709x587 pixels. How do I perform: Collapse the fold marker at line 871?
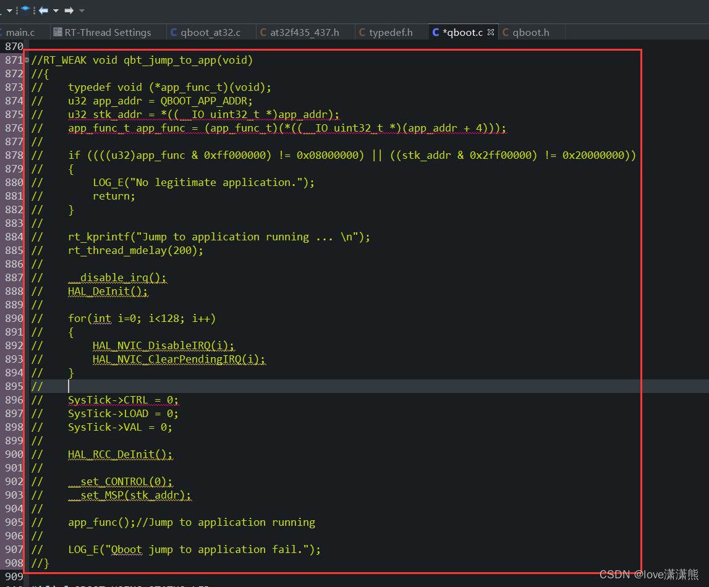[x=27, y=60]
